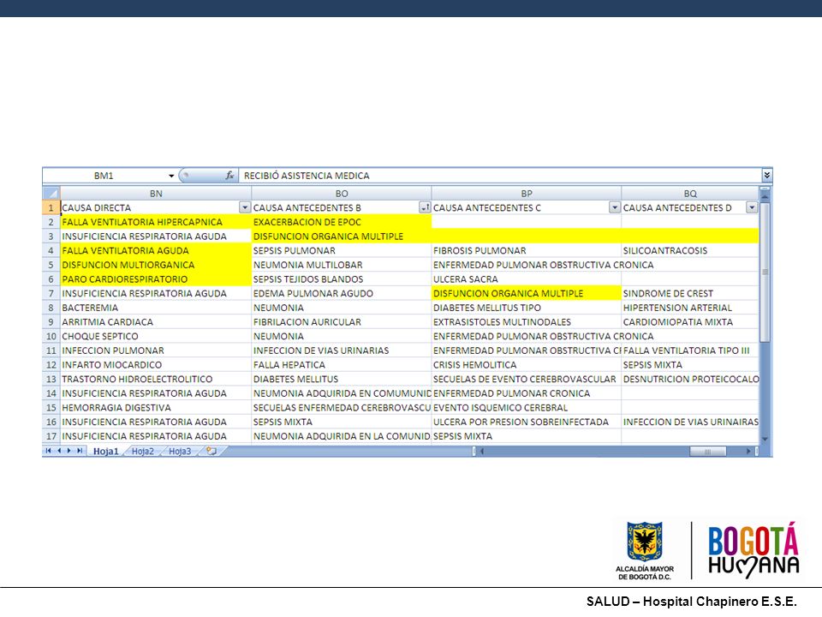The width and height of the screenshot is (822, 617).
Task: Open the CAUSA ANTECEDENTES D filter dropdown
Action: pyautogui.click(x=752, y=207)
